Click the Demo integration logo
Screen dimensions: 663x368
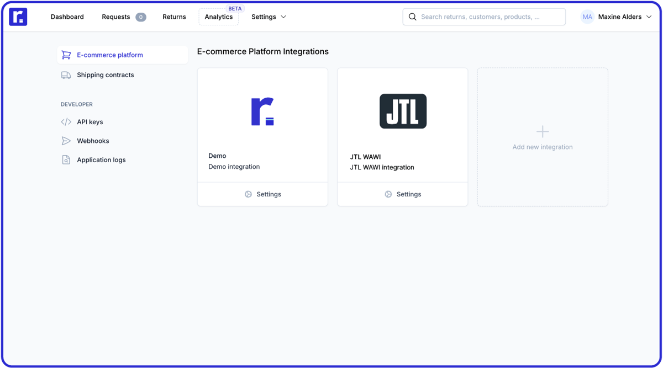click(262, 111)
